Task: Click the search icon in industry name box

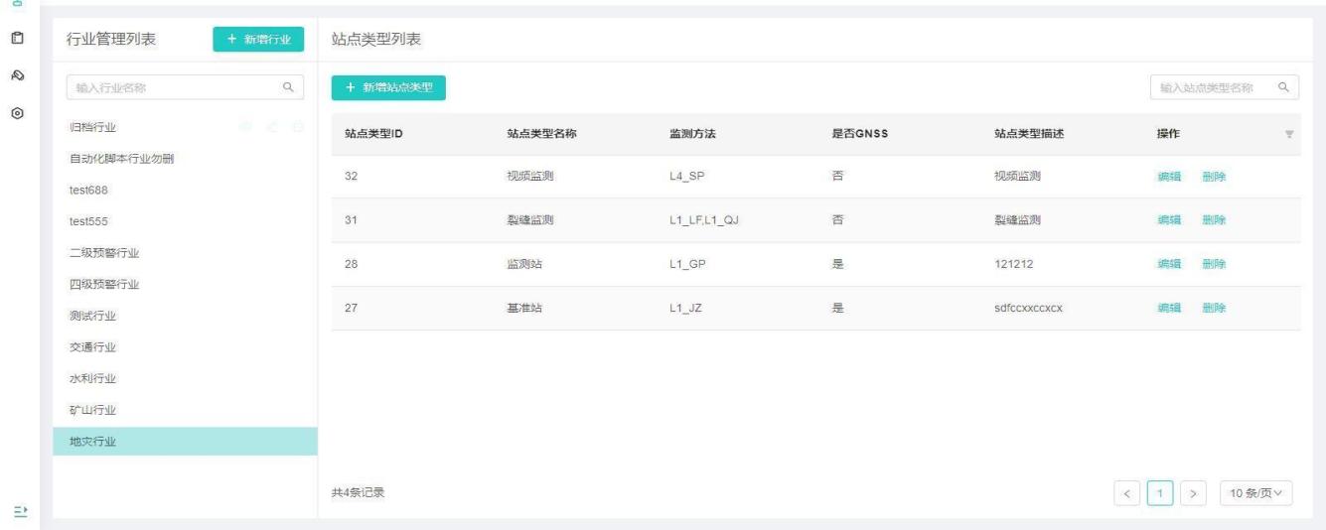Action: [x=289, y=88]
